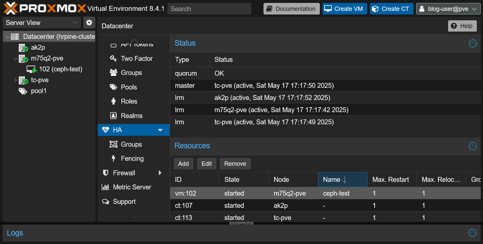Collapse the Status panel

[472, 43]
